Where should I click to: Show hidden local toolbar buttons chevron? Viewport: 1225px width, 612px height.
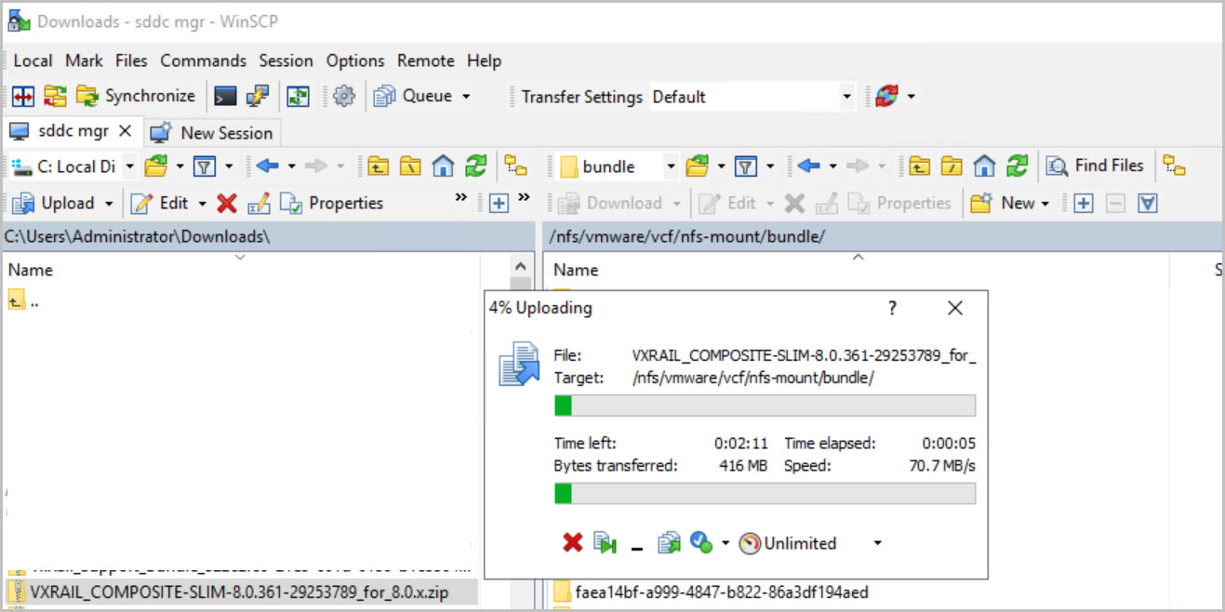point(460,197)
